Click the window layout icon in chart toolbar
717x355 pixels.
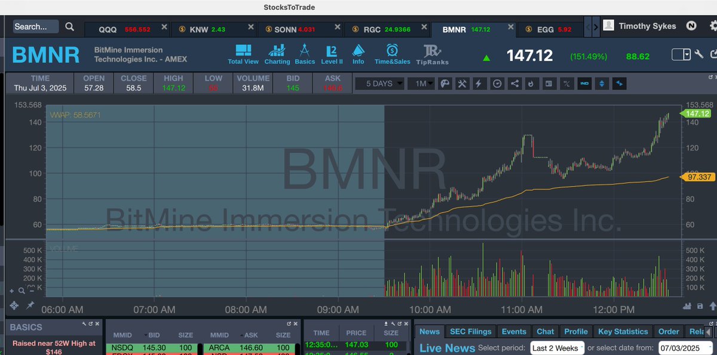coord(549,84)
